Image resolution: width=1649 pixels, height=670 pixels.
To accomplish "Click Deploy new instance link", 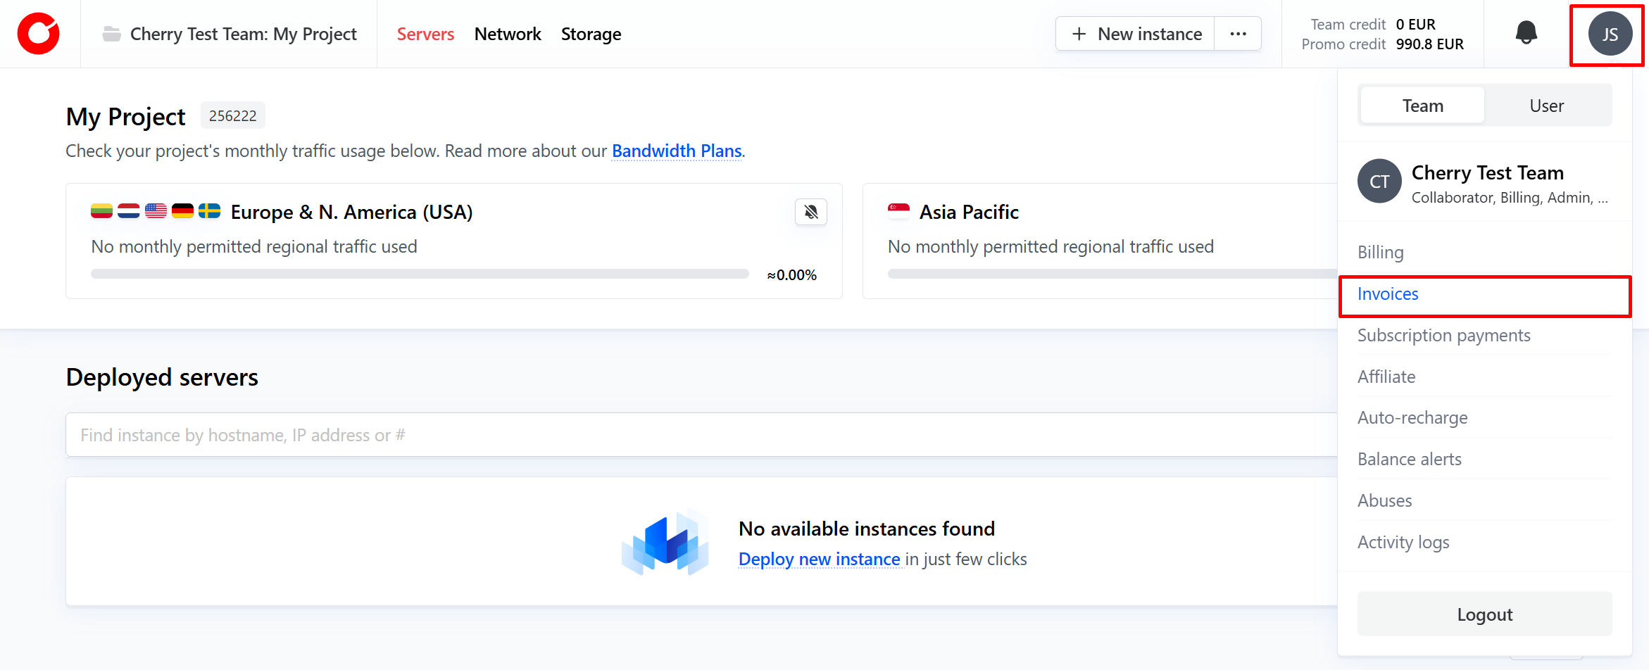I will [x=819, y=560].
